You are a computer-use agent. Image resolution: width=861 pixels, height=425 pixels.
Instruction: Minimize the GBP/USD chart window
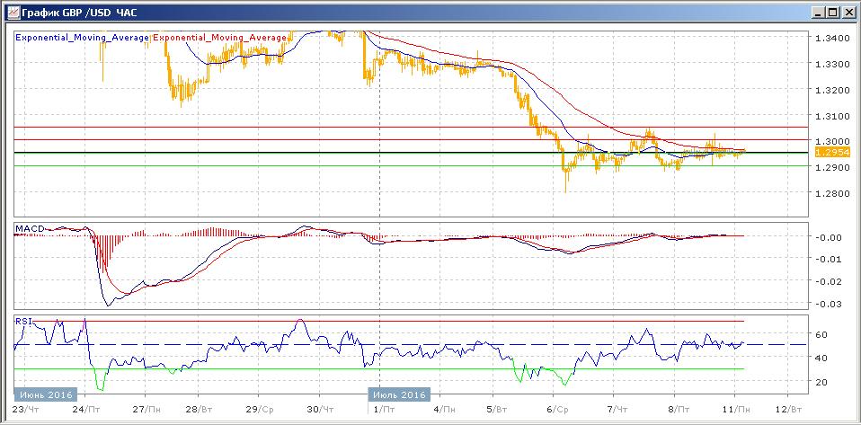(815, 13)
